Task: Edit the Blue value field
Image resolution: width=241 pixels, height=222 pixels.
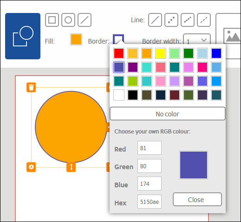Action: (150, 184)
